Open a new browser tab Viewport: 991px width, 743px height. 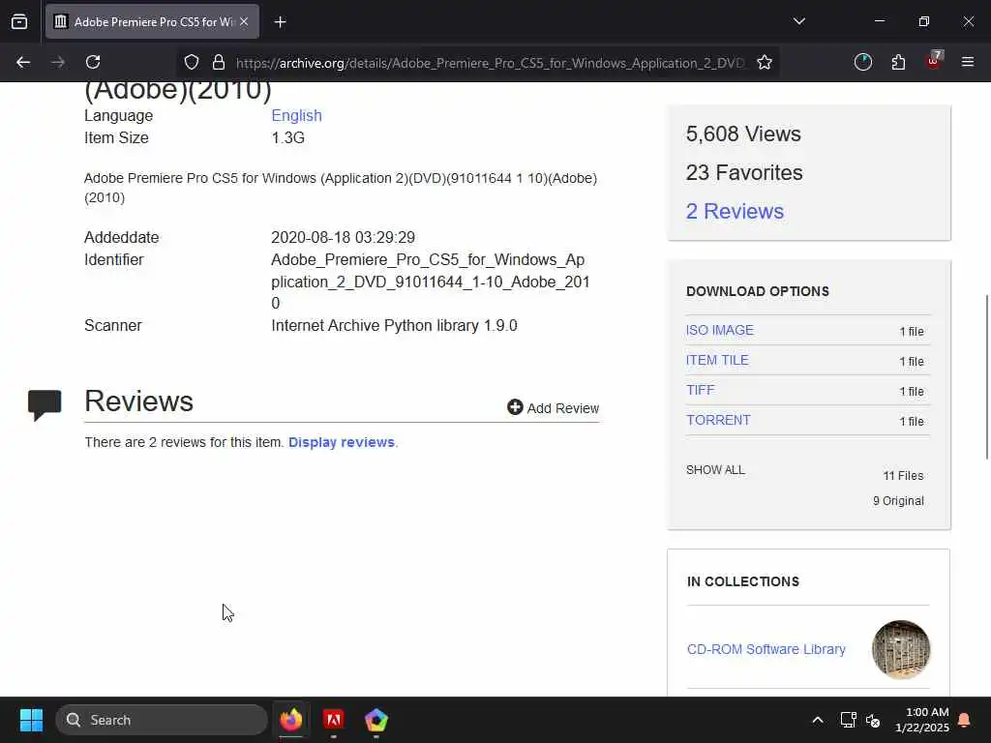pos(280,22)
